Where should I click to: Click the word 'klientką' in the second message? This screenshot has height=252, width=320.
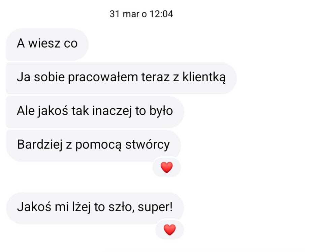tap(204, 78)
